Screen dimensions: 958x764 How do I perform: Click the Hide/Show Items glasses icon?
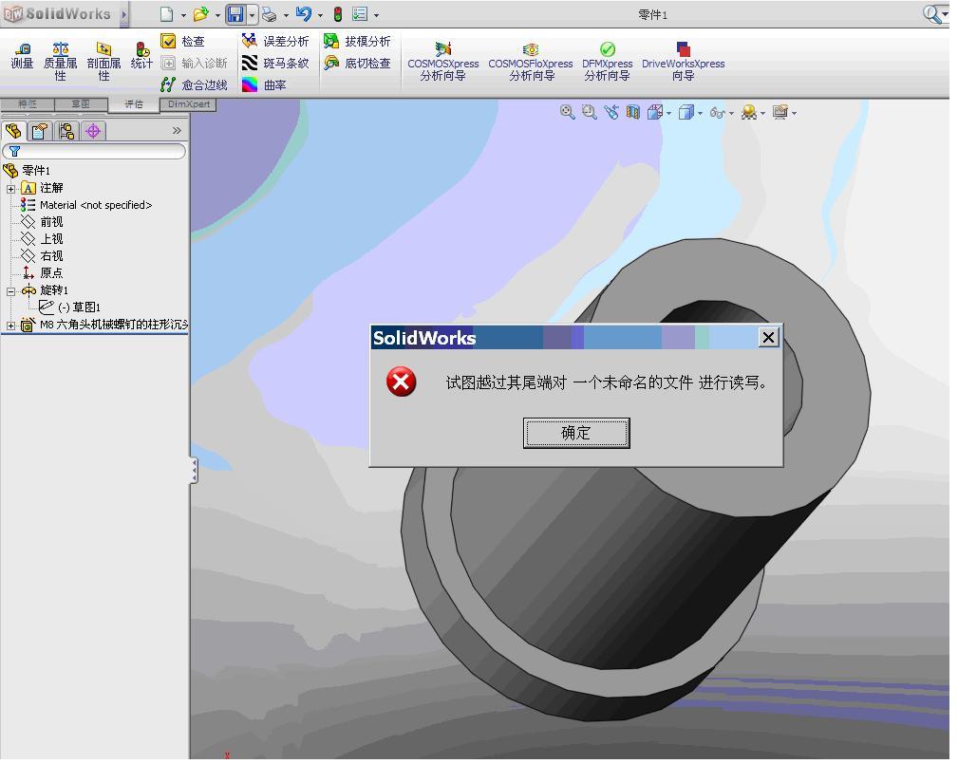click(x=717, y=113)
